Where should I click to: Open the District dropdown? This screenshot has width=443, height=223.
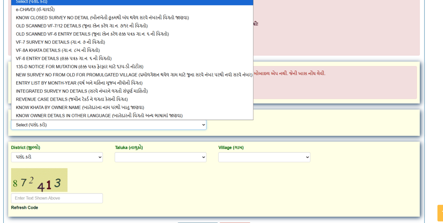click(x=57, y=157)
